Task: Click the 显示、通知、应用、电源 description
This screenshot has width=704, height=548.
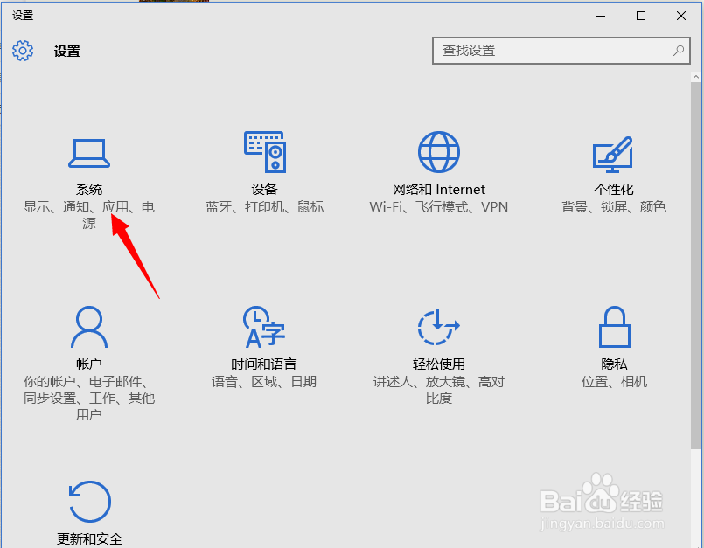Action: (89, 215)
